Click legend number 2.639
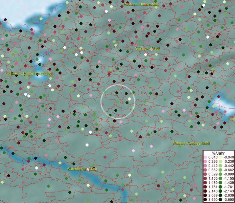The image size is (235, 203). click(213, 195)
